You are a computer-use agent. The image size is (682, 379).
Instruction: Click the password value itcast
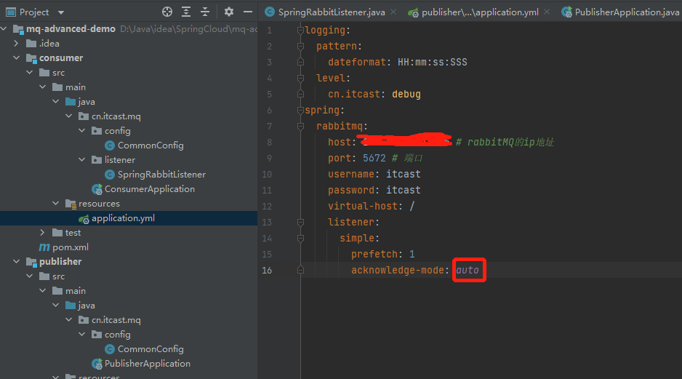[x=404, y=190]
